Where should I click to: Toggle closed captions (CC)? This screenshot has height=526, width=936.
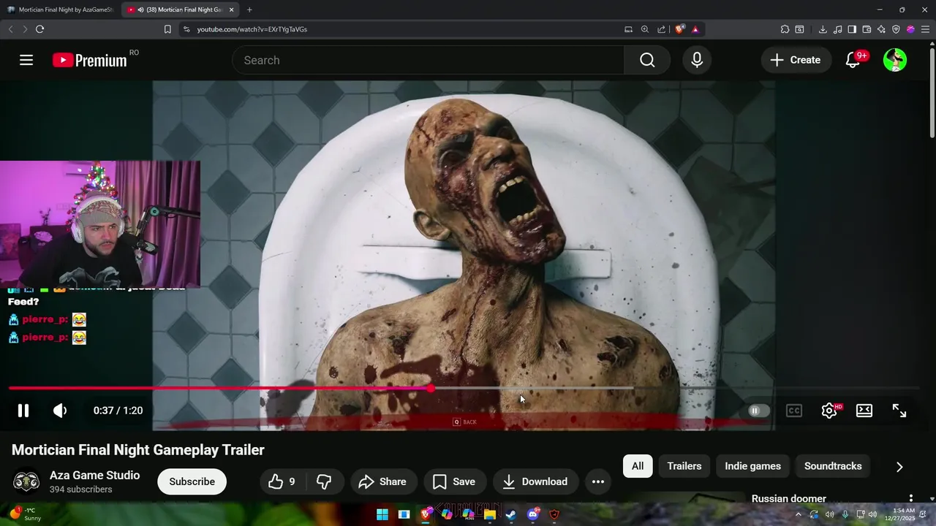[794, 411]
